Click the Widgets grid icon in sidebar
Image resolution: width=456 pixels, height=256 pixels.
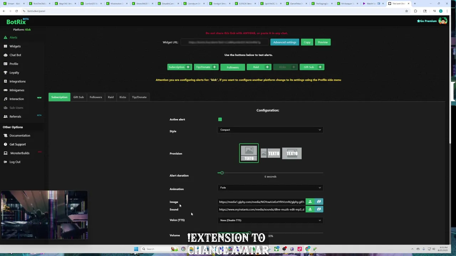point(5,46)
